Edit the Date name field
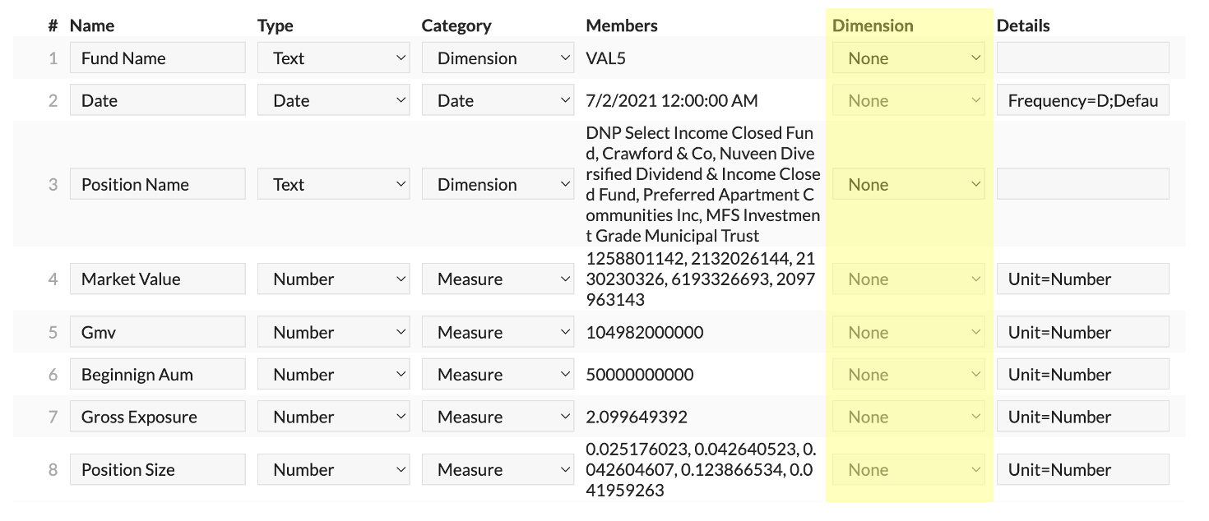Viewport: 1209px width, 521px height. [158, 100]
